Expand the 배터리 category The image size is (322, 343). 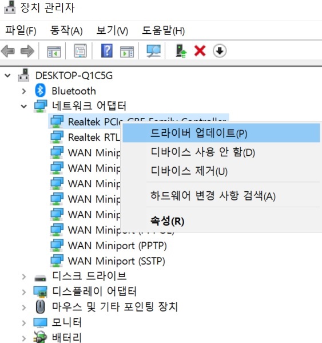[x=24, y=338]
